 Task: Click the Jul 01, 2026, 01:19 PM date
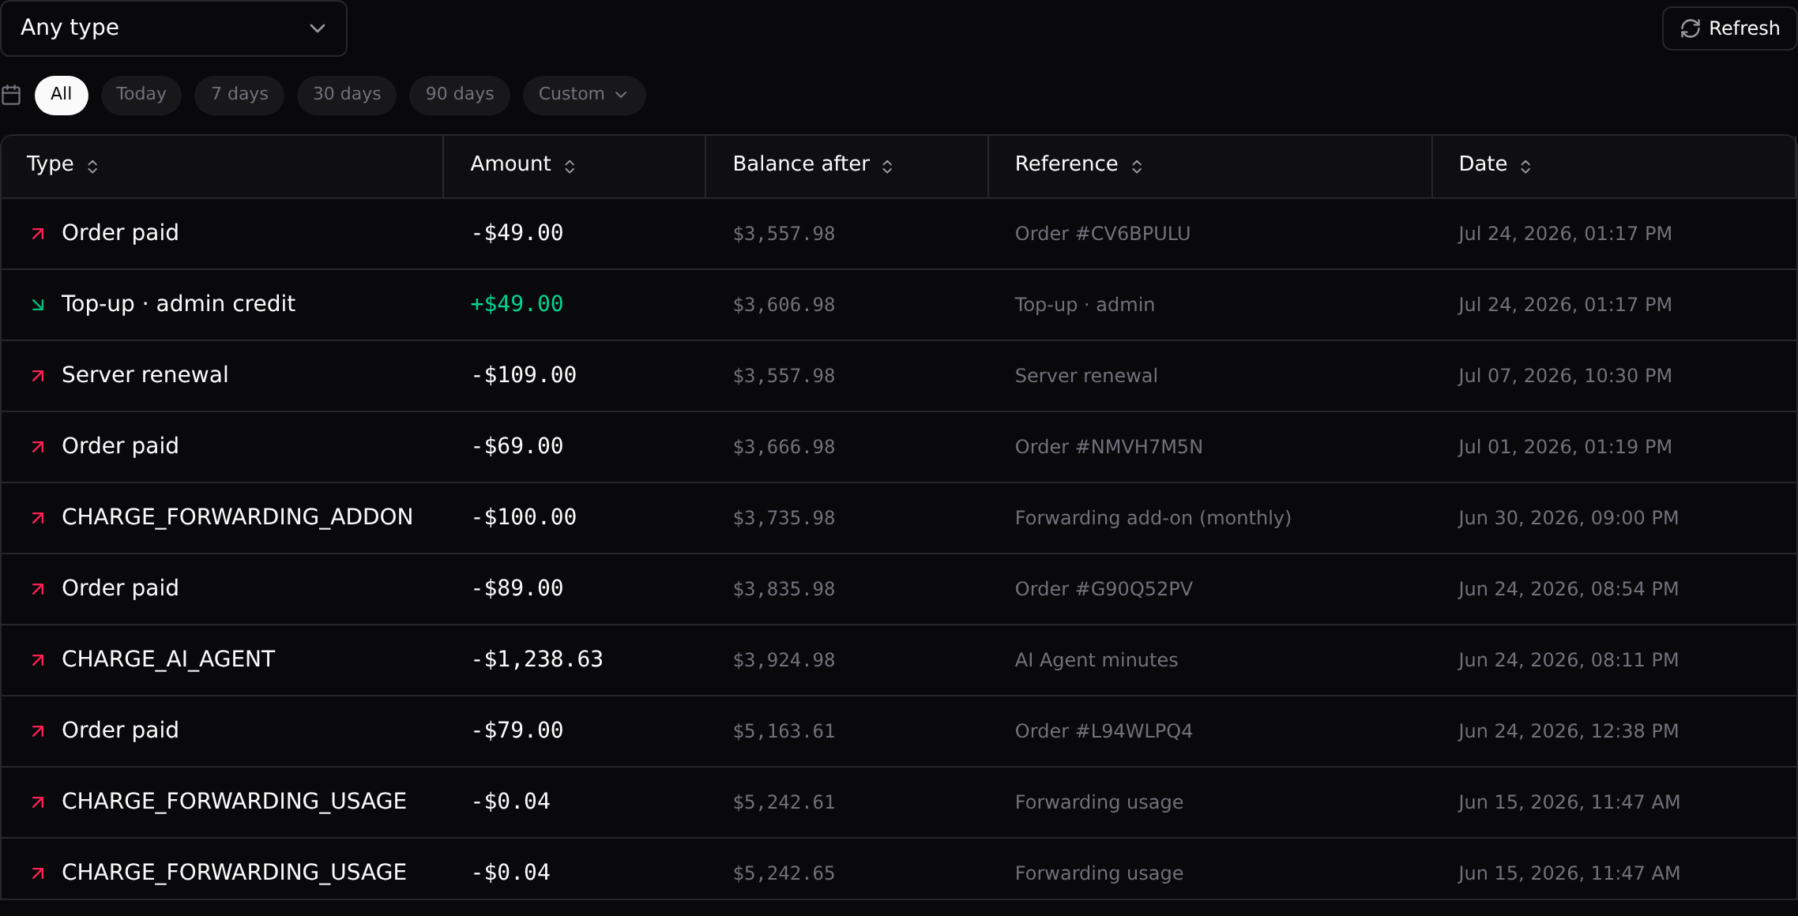click(1565, 447)
